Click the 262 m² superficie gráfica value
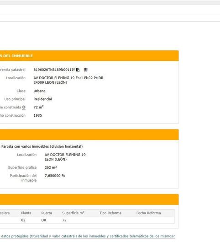 (x=51, y=167)
